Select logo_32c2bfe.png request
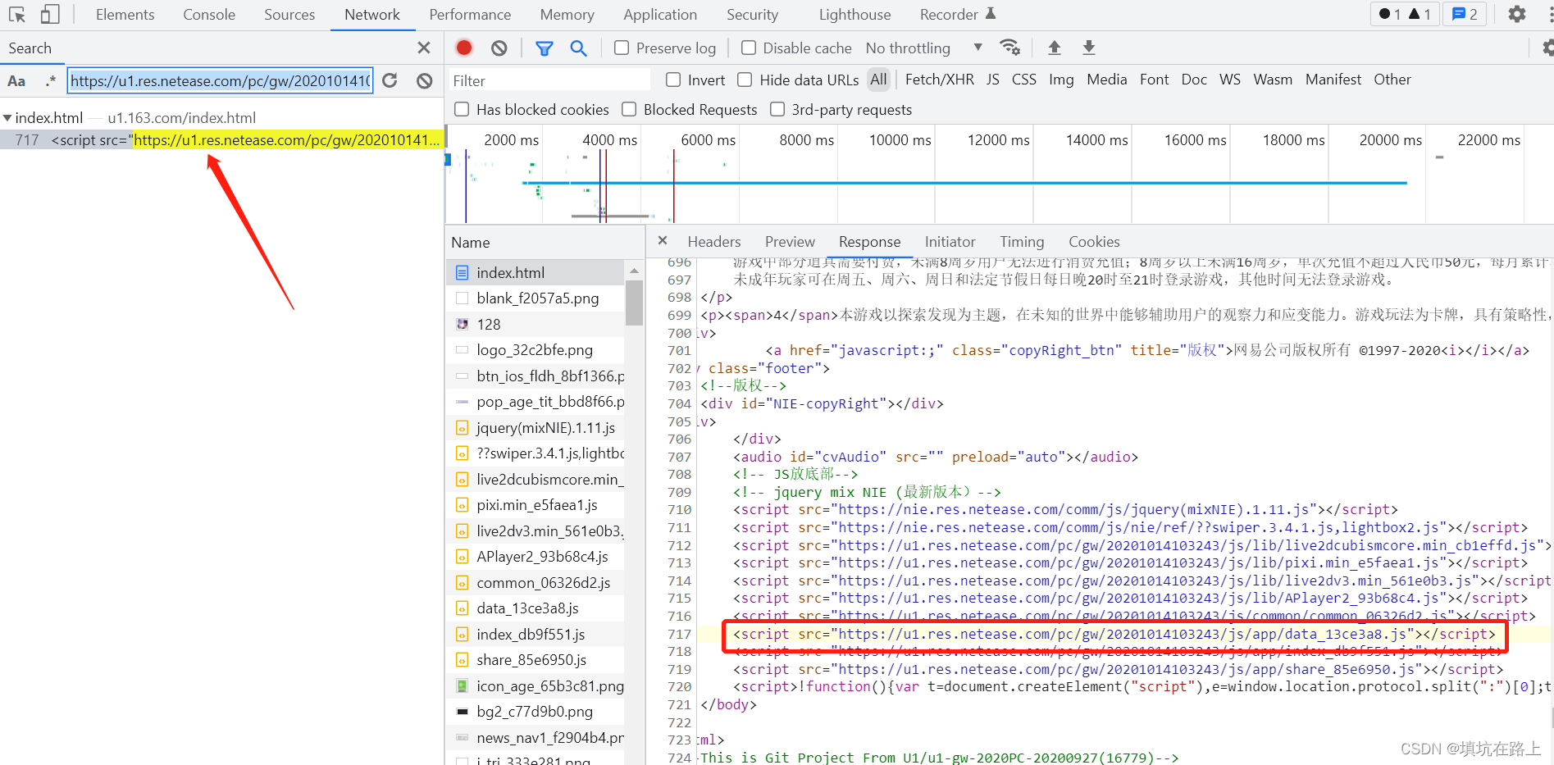This screenshot has width=1554, height=765. 535,350
